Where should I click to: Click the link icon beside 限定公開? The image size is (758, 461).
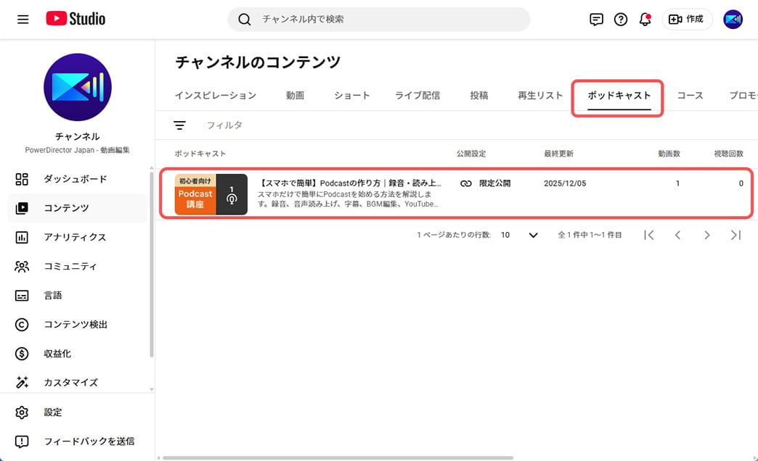(465, 183)
